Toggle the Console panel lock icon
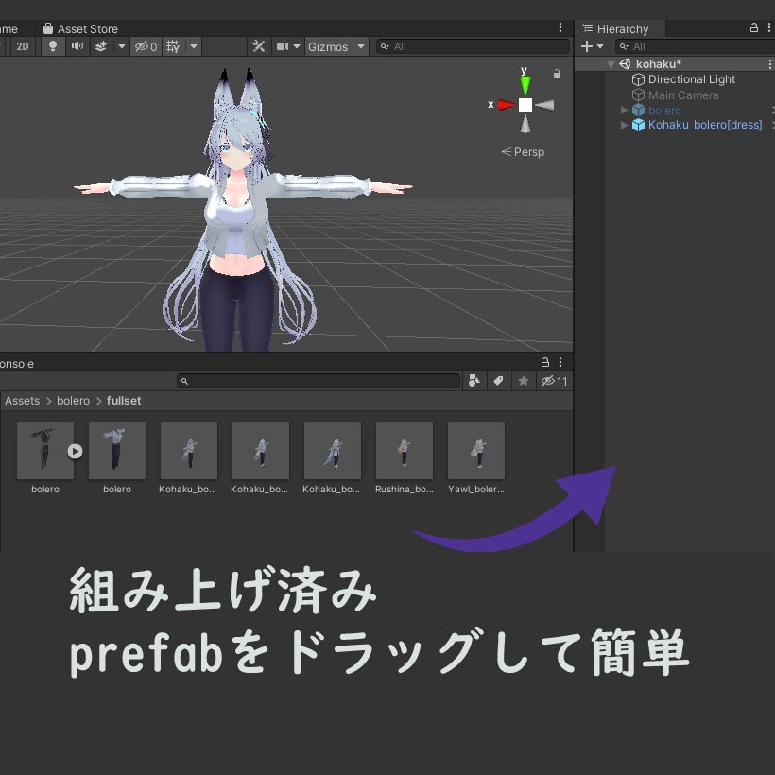 click(545, 362)
